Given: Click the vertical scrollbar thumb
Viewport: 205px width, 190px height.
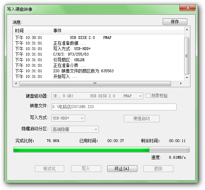Looking at the screenshot, I should click(187, 56).
